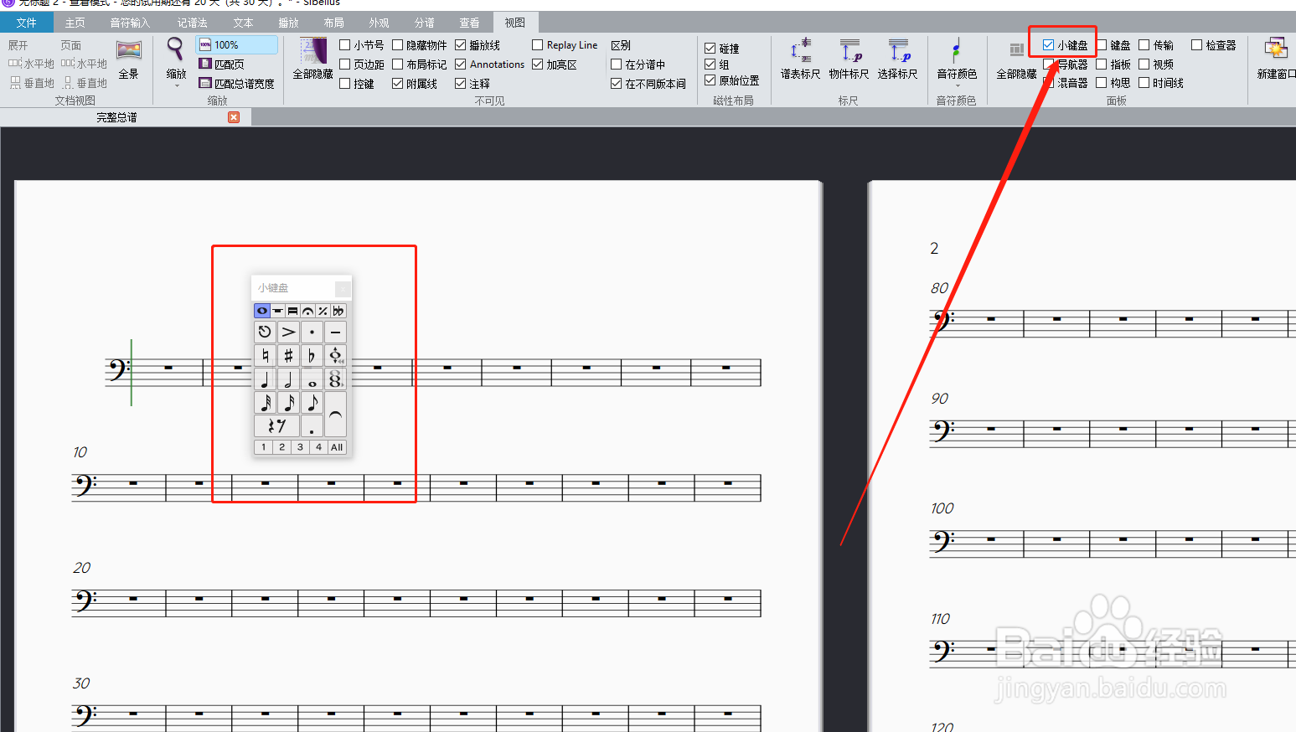Open the 音符输入 Note Input tab
This screenshot has height=732, width=1296.
click(130, 23)
